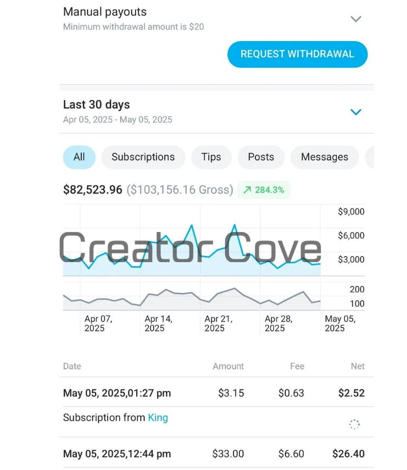Select the Tips filter chip
Viewport: 407px width, 470px height.
click(x=211, y=157)
